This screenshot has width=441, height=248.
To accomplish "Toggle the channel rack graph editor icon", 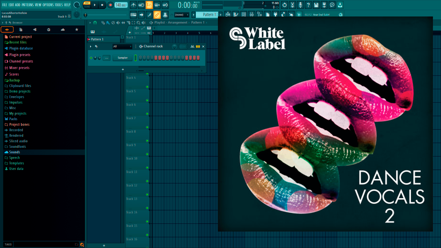I will coord(192,46).
